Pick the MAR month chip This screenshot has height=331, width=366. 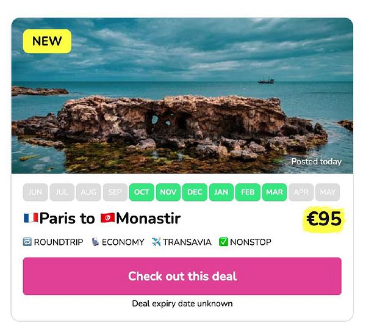pyautogui.click(x=274, y=192)
